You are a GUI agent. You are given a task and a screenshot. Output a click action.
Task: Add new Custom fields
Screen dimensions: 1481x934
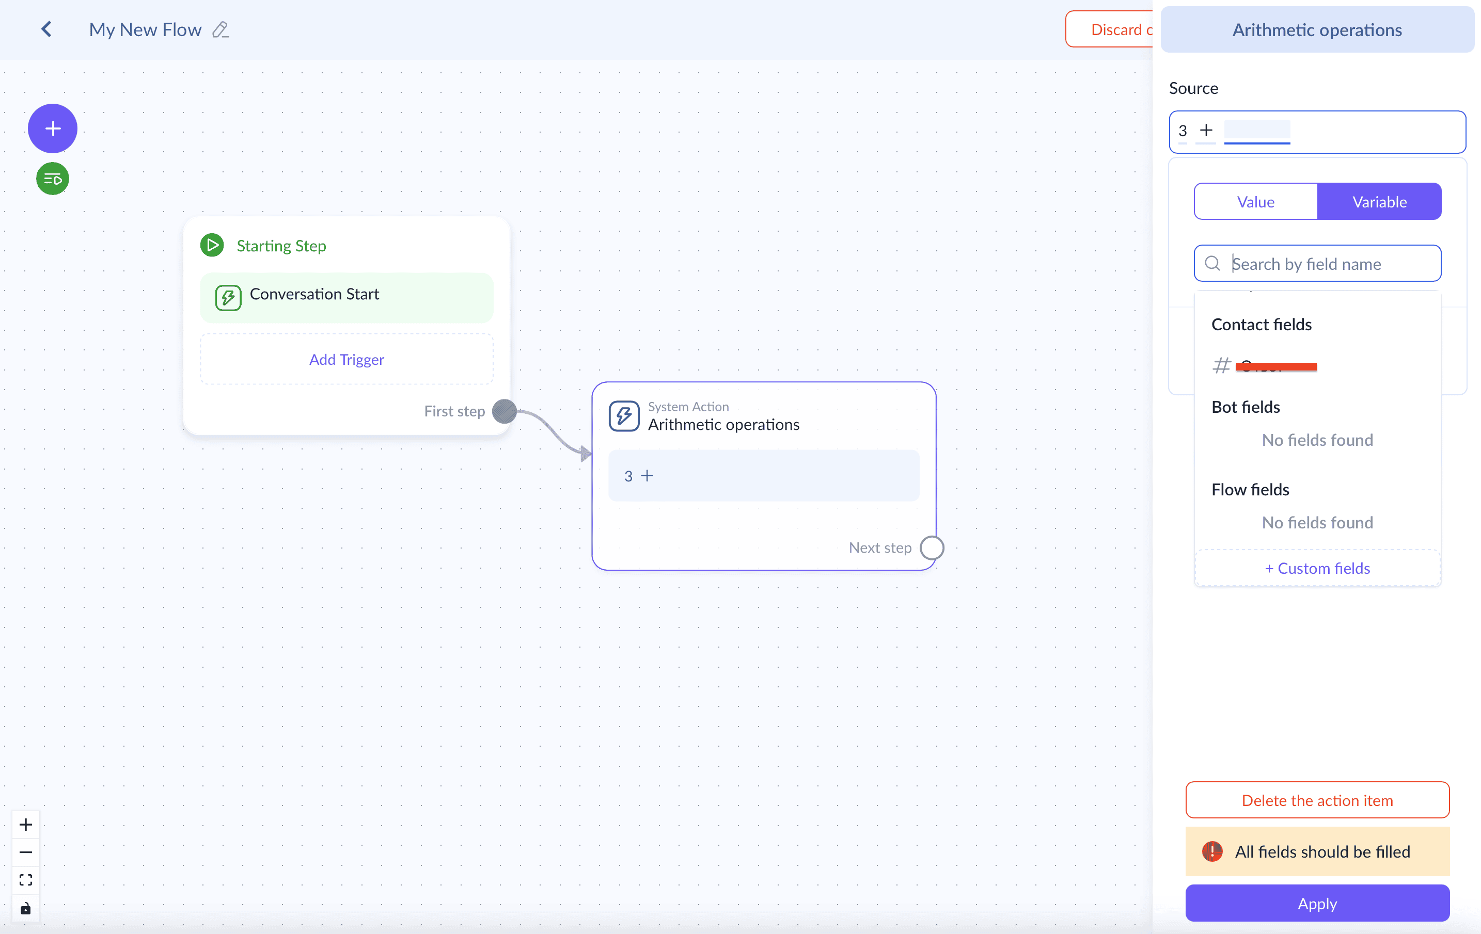[x=1317, y=568]
